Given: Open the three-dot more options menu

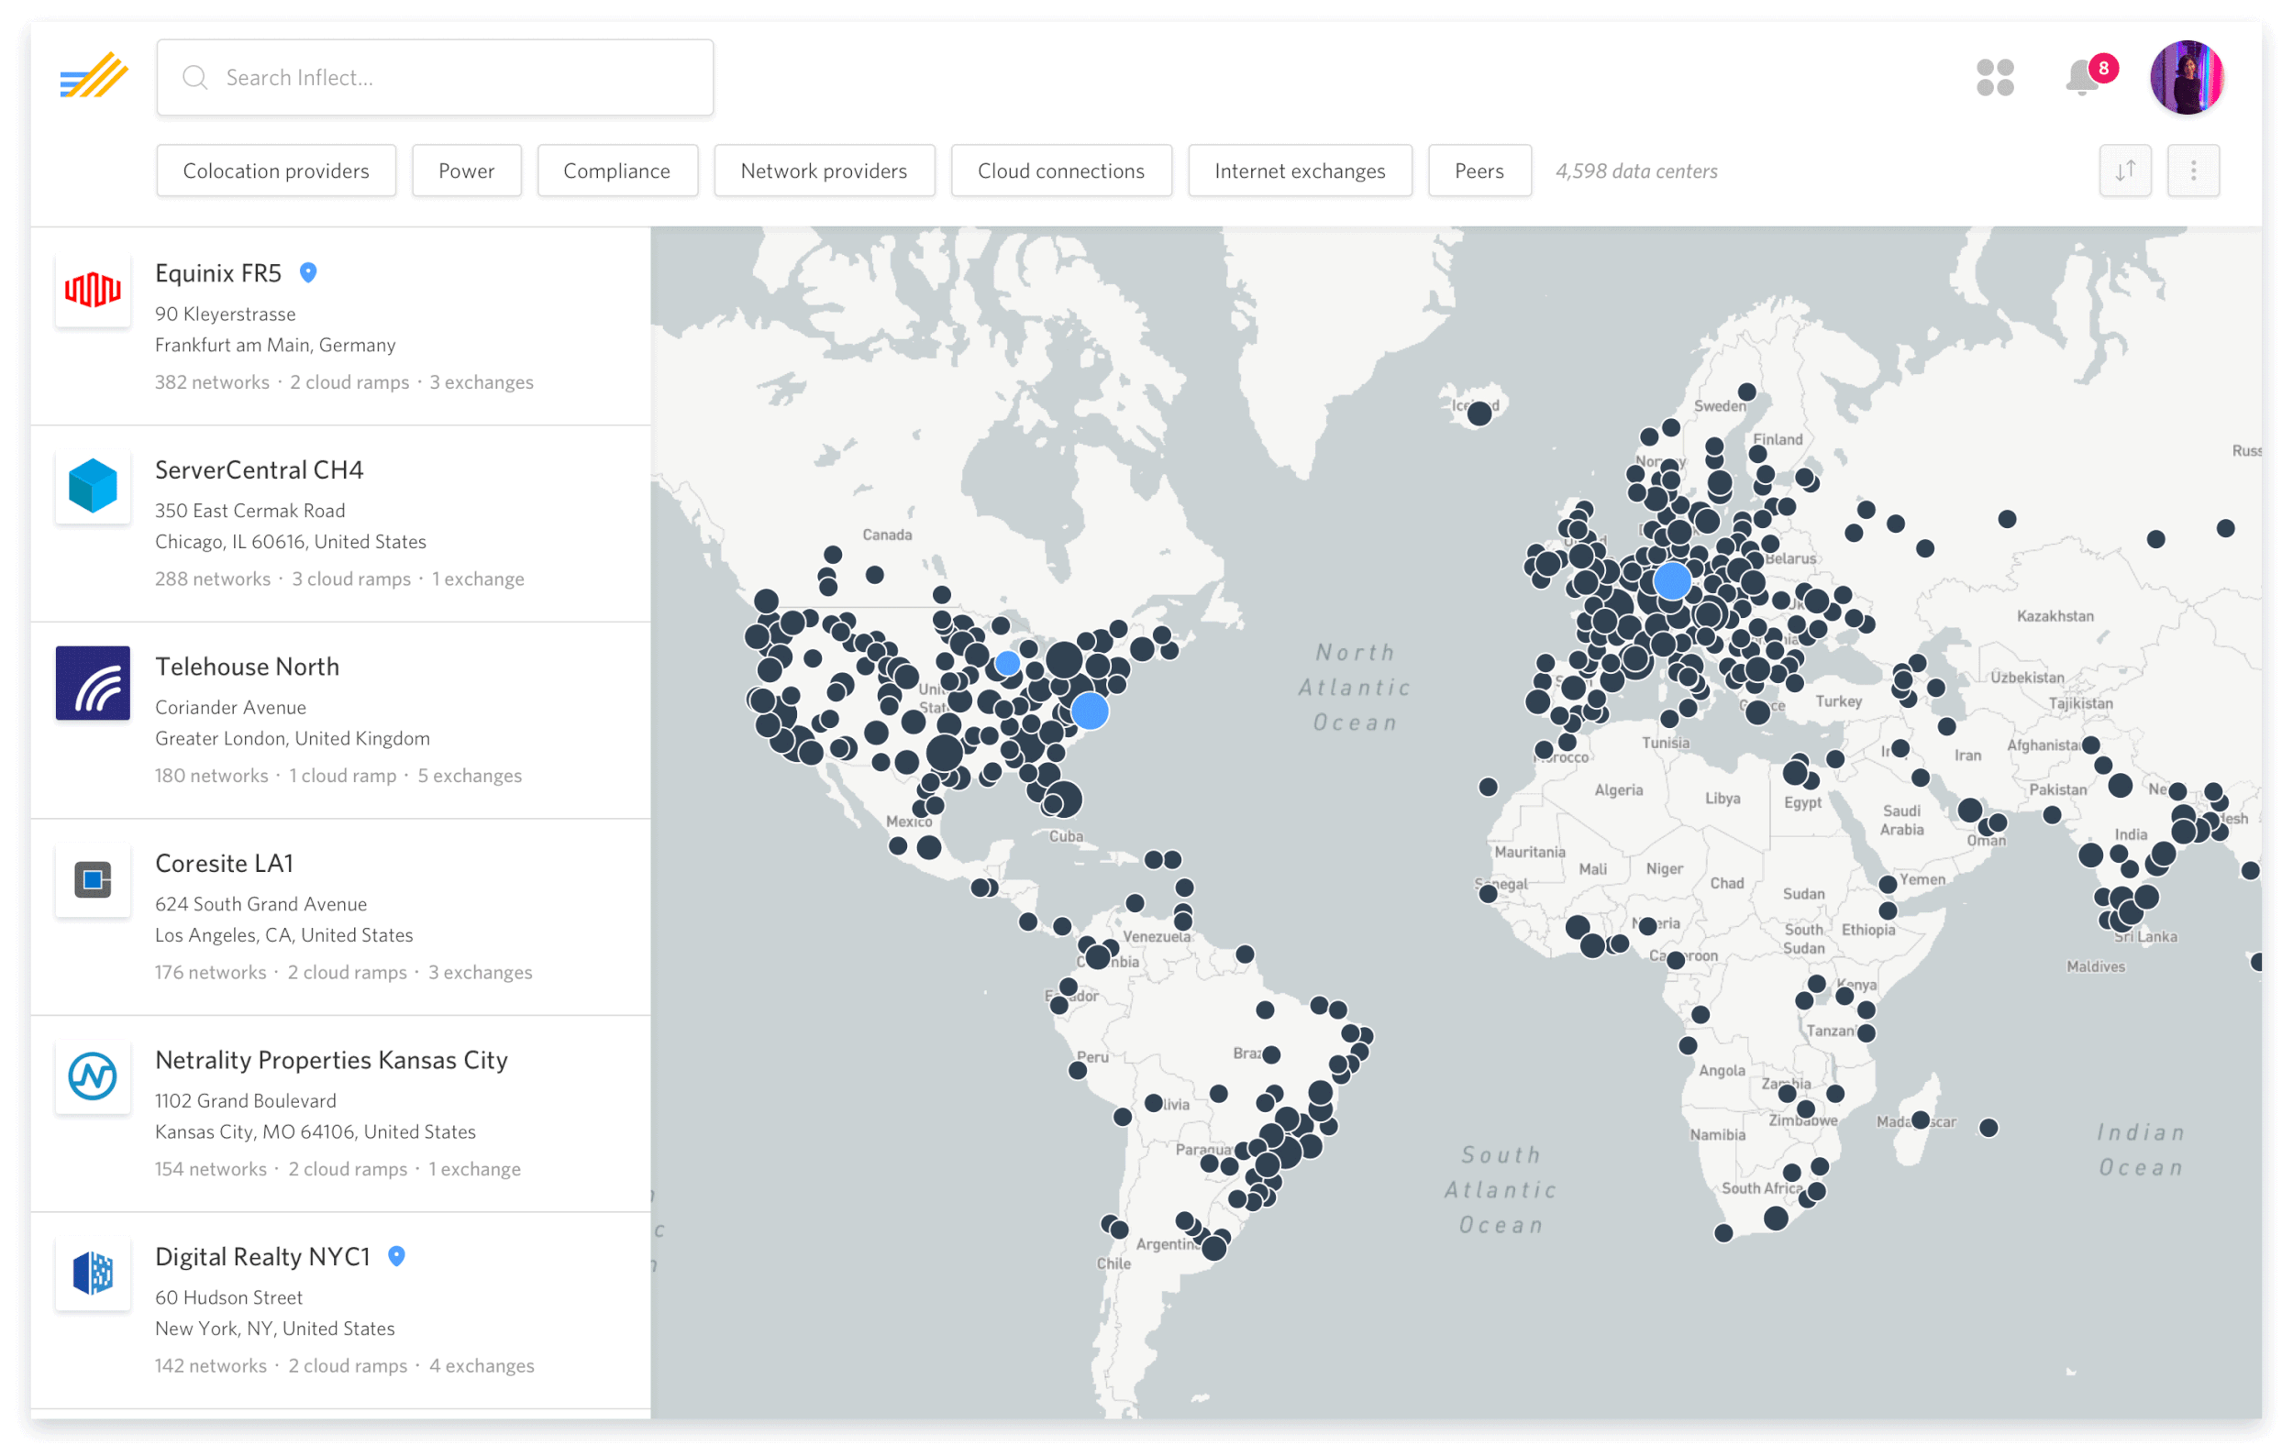Looking at the screenshot, I should point(2193,171).
